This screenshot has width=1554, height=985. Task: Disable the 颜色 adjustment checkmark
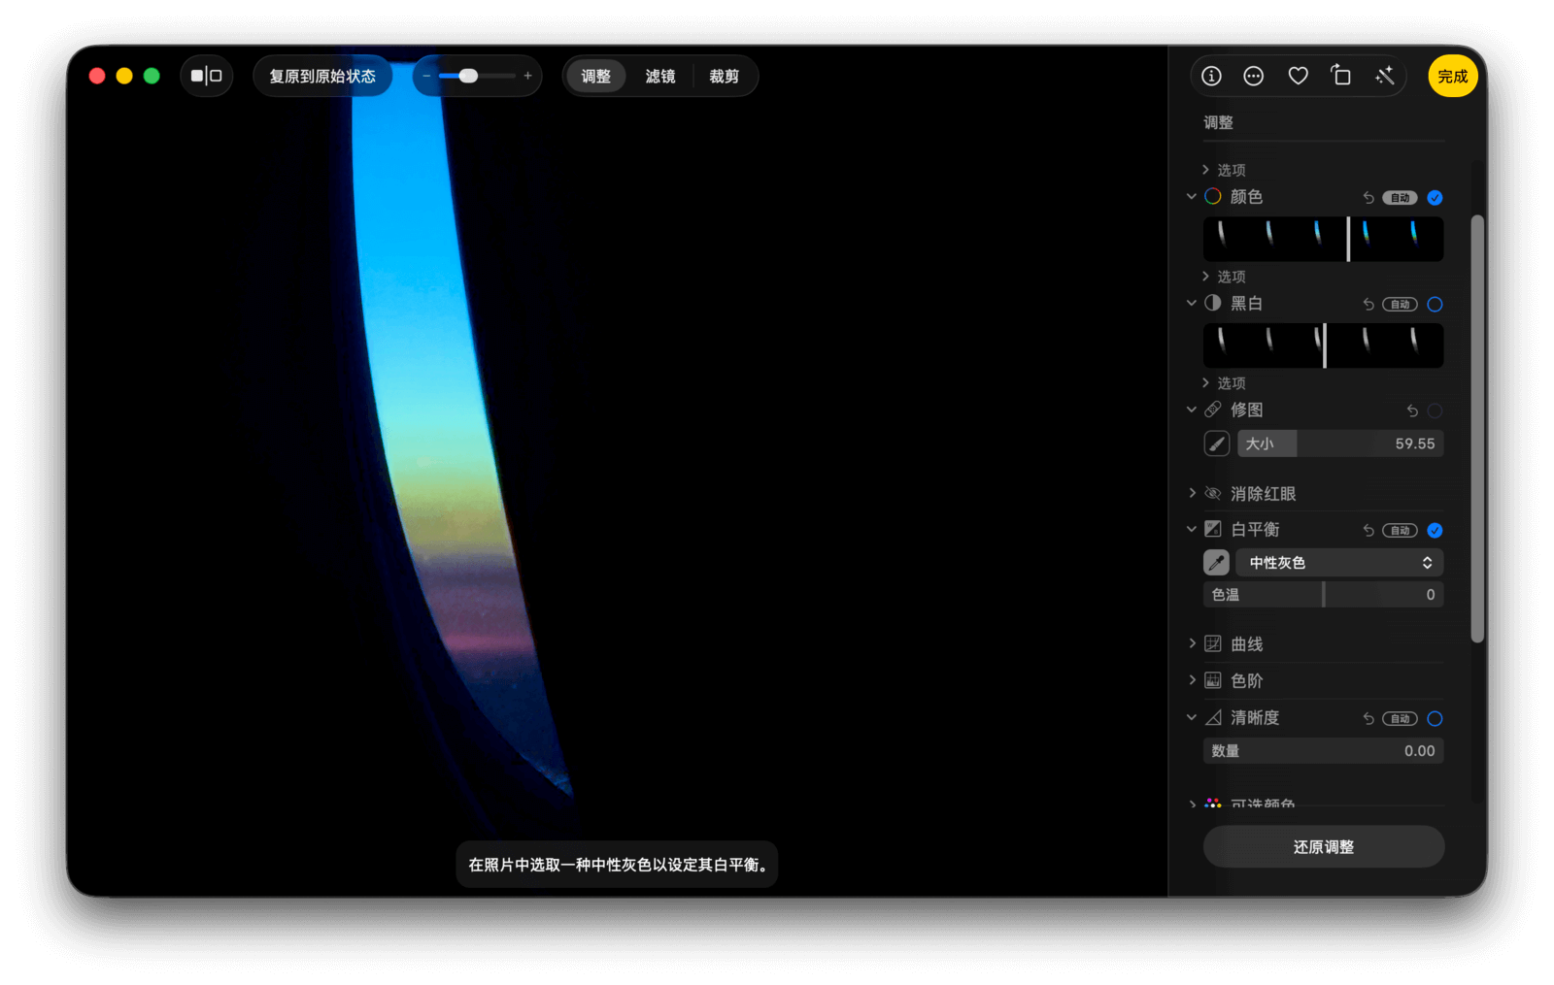[1435, 198]
